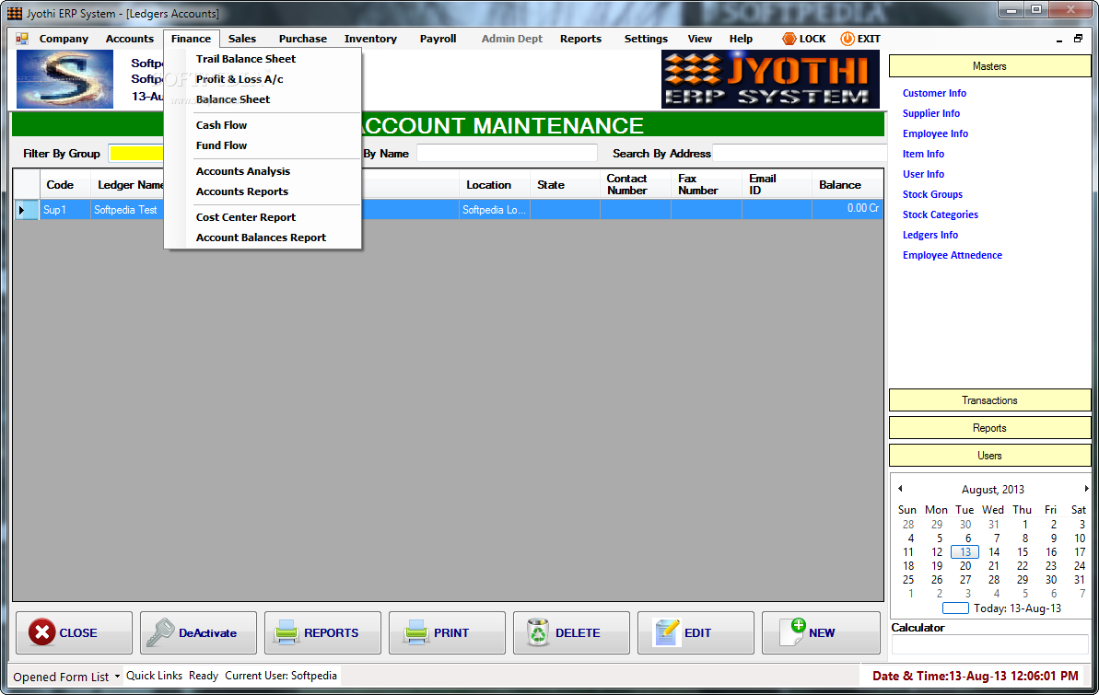Click Quick Links in status bar
This screenshot has height=695, width=1099.
click(x=154, y=676)
